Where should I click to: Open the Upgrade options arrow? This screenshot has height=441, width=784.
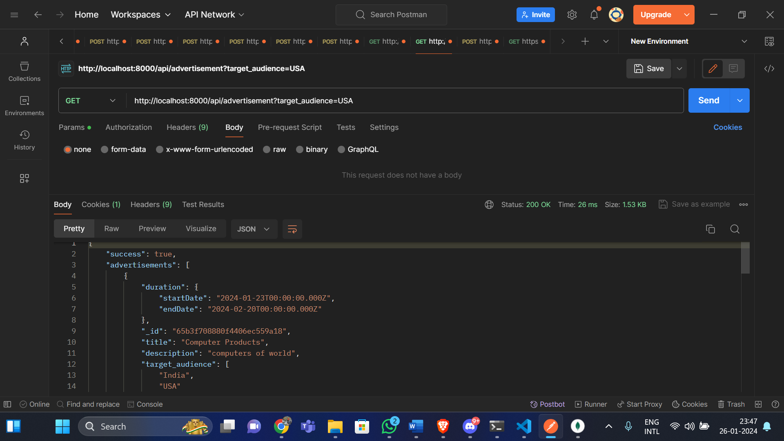(x=687, y=15)
